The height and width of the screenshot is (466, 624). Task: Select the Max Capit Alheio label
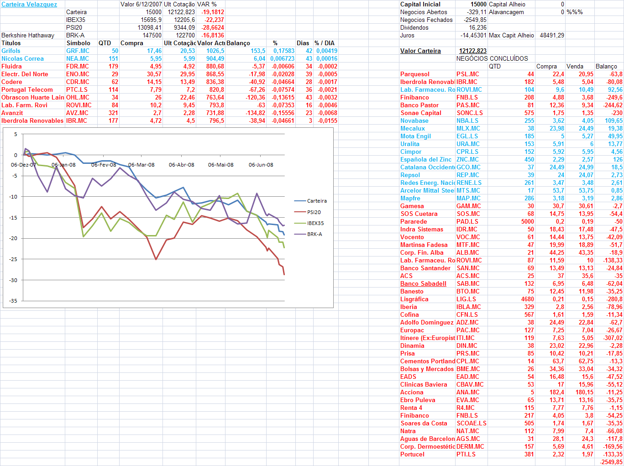(x=511, y=36)
